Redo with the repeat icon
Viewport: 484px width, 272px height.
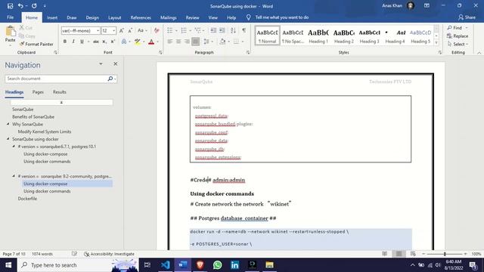coord(34,6)
